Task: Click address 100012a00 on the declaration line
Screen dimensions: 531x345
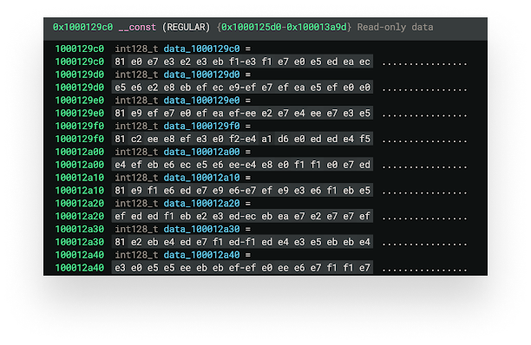Action: [x=80, y=152]
